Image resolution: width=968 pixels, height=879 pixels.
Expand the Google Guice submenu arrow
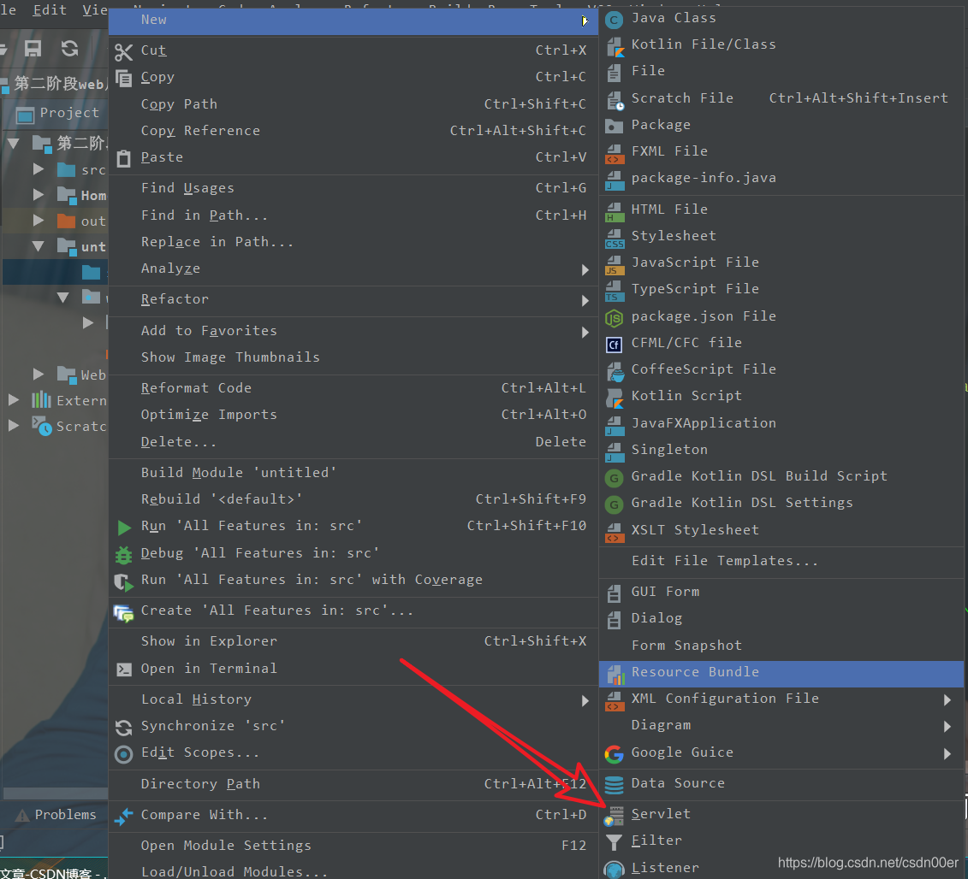click(947, 753)
